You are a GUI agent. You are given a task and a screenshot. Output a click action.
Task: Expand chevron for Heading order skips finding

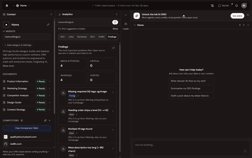pos(113,111)
